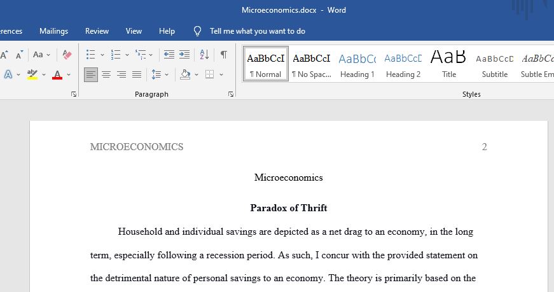554x292 pixels.
Task: Open Font dialog box launcher
Action: (74, 94)
